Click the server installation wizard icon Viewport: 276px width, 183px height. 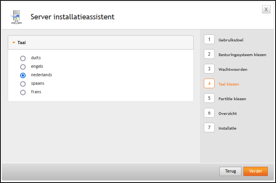coord(16,17)
